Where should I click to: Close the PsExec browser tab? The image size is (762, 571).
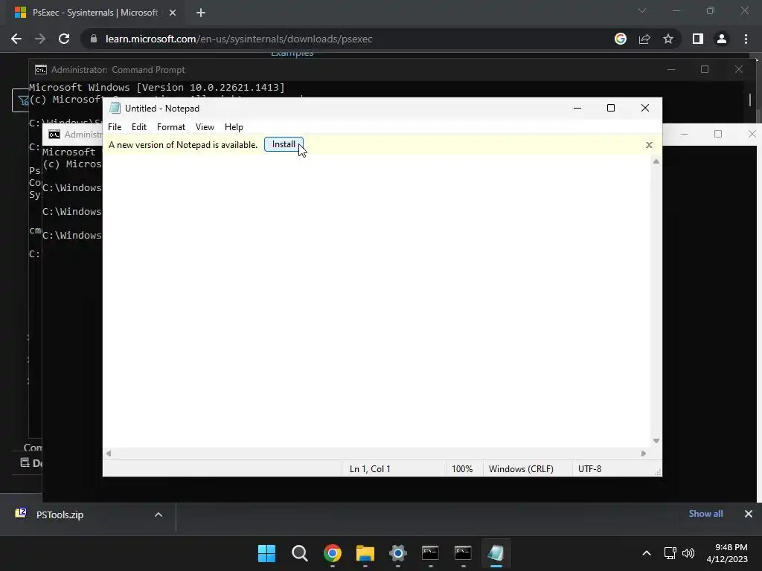pyautogui.click(x=173, y=13)
